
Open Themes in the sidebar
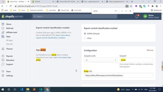pyautogui.click(x=9, y=49)
